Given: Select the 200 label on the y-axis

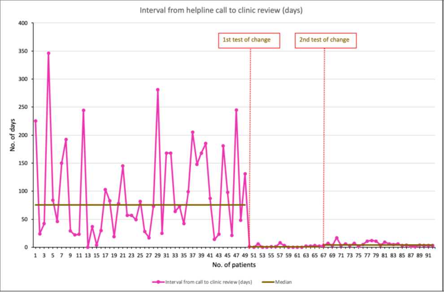Looking at the screenshot, I should (23, 135).
